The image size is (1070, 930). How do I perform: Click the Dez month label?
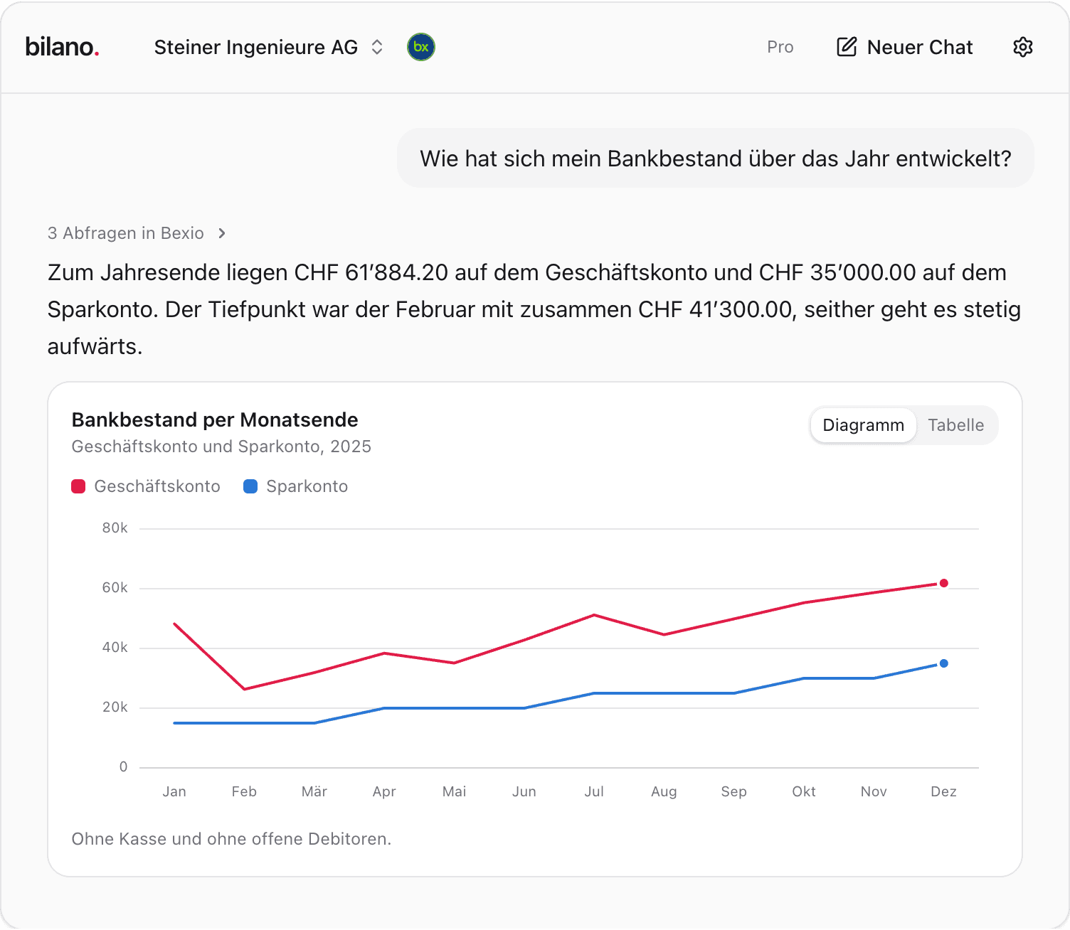click(x=943, y=791)
